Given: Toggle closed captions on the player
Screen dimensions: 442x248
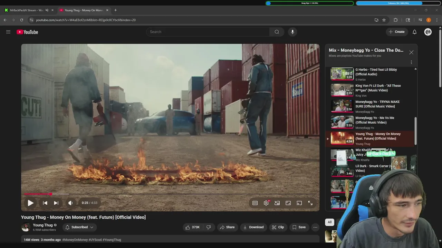Looking at the screenshot, I should click(x=255, y=203).
